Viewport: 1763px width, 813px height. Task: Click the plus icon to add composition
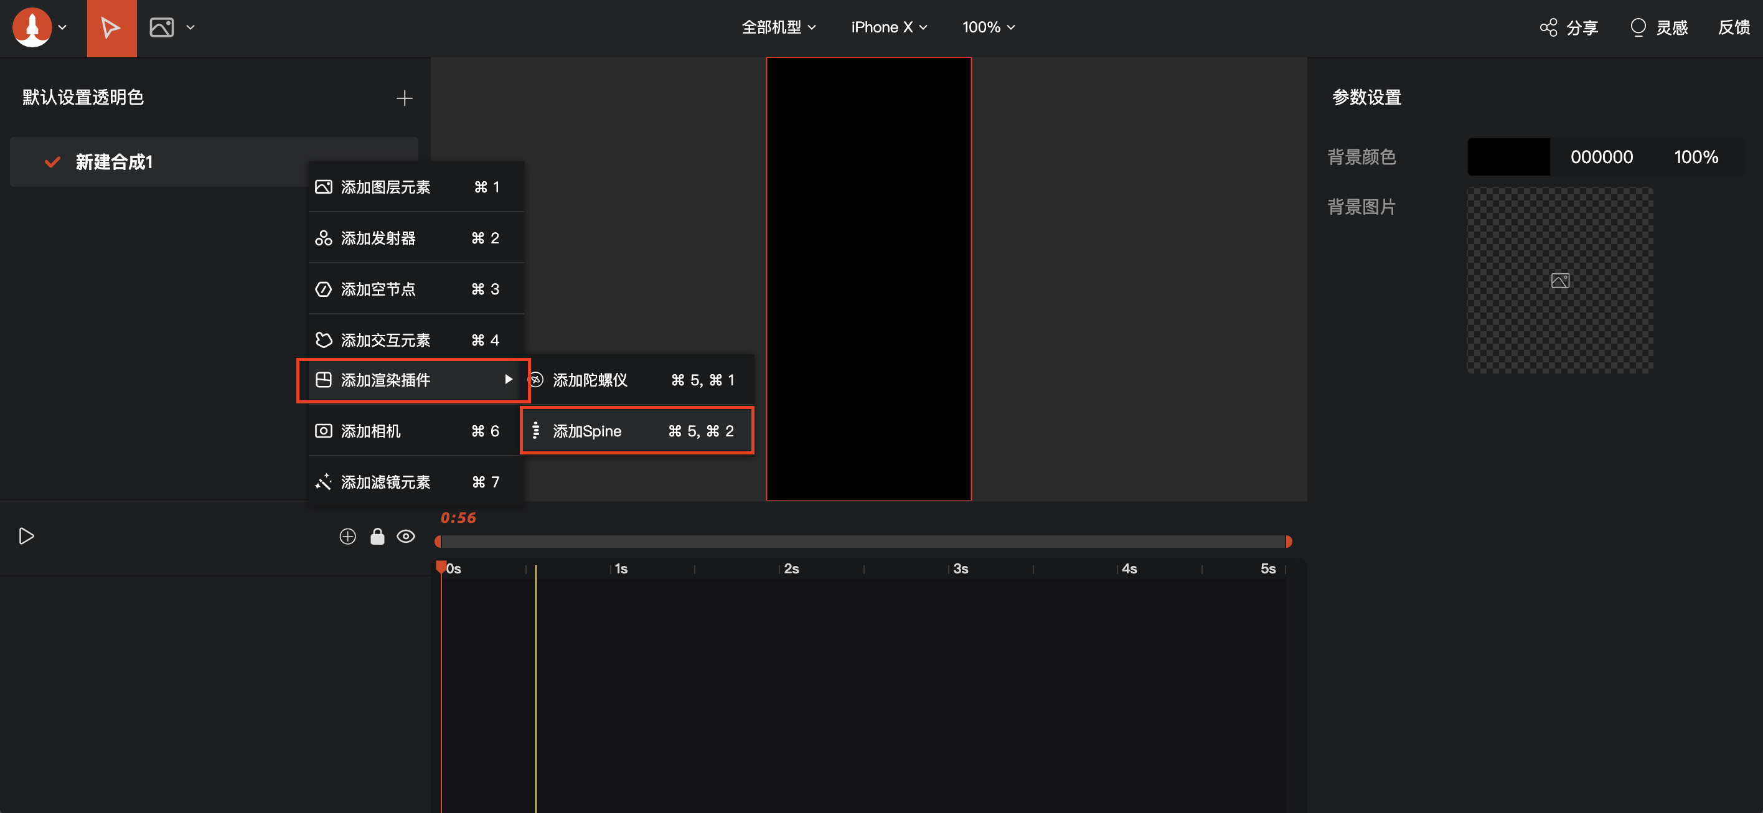point(404,98)
